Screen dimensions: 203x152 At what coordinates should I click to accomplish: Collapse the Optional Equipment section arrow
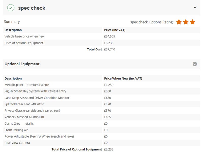(x=195, y=64)
